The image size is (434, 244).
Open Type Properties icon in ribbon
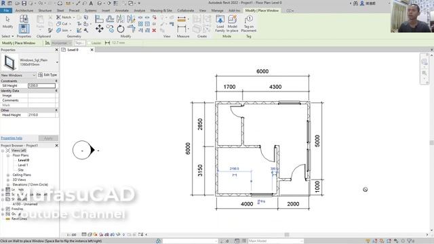(x=24, y=19)
